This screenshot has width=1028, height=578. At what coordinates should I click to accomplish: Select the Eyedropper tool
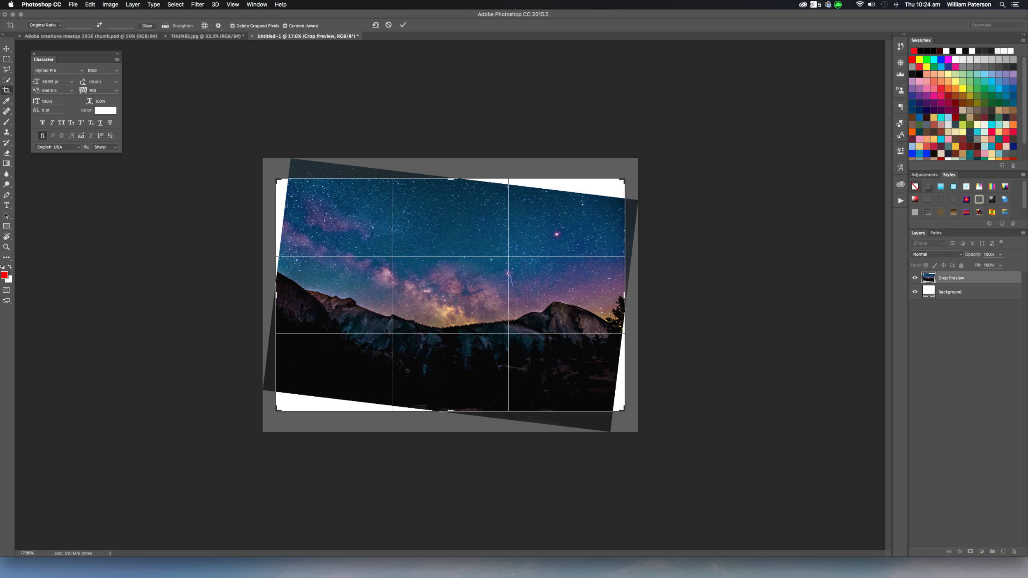[7, 101]
